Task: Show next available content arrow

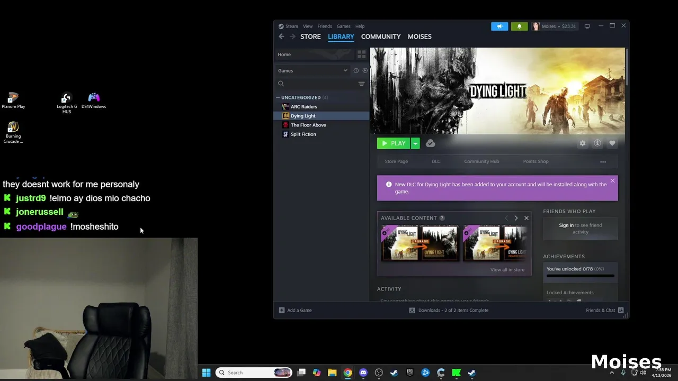Action: pyautogui.click(x=516, y=218)
